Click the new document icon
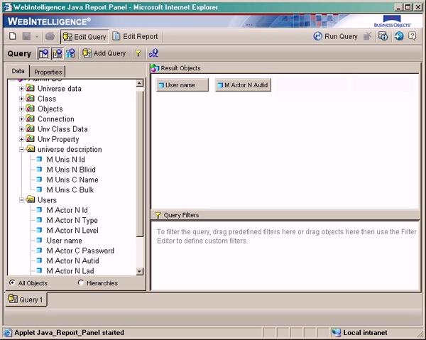The height and width of the screenshot is (340, 426). pyautogui.click(x=13, y=36)
